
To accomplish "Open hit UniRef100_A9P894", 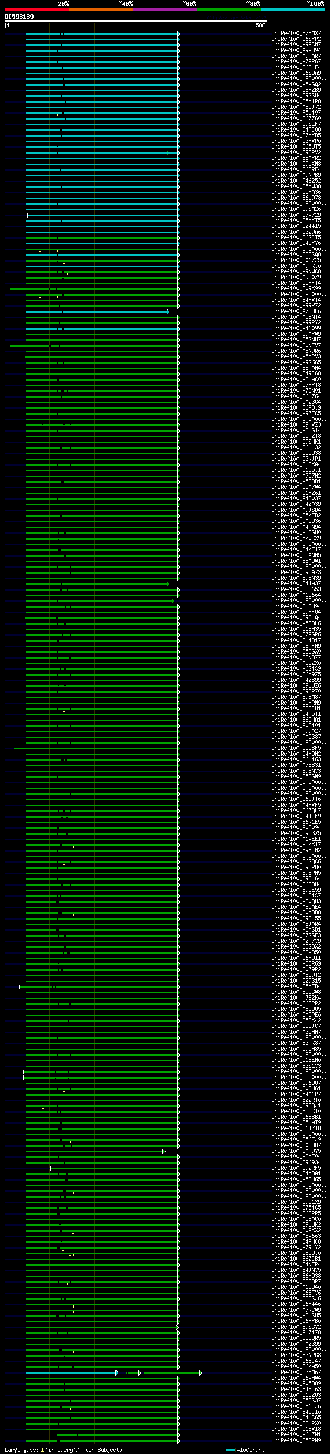I will pos(296,50).
